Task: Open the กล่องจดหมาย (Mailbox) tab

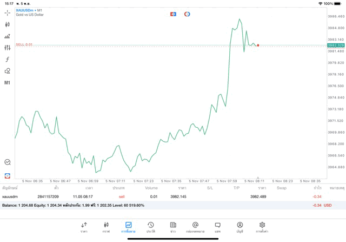Action: click(x=195, y=227)
